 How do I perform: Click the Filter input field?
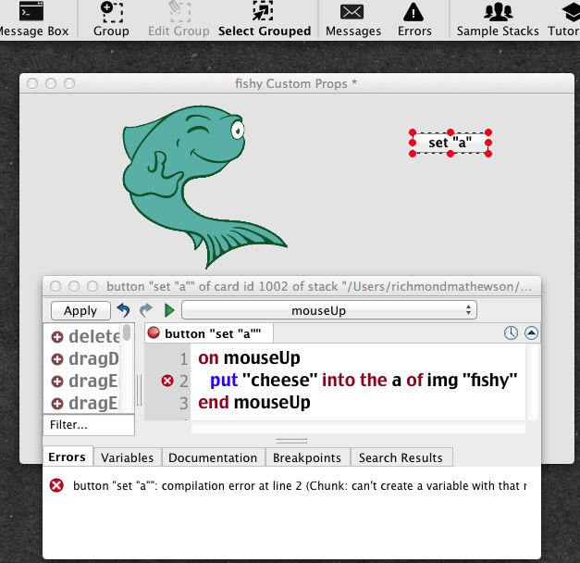[x=88, y=425]
